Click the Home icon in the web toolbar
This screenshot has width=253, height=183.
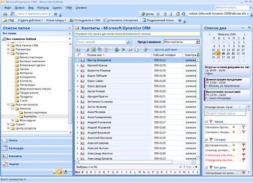[x=178, y=14]
